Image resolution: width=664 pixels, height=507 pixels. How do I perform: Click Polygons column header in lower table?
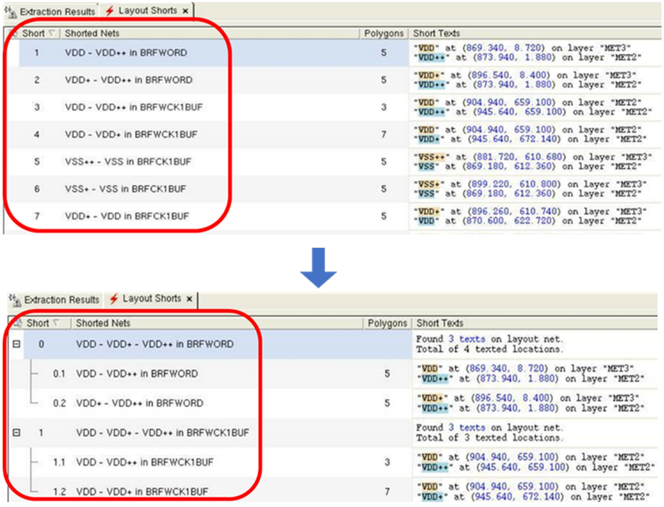(388, 323)
